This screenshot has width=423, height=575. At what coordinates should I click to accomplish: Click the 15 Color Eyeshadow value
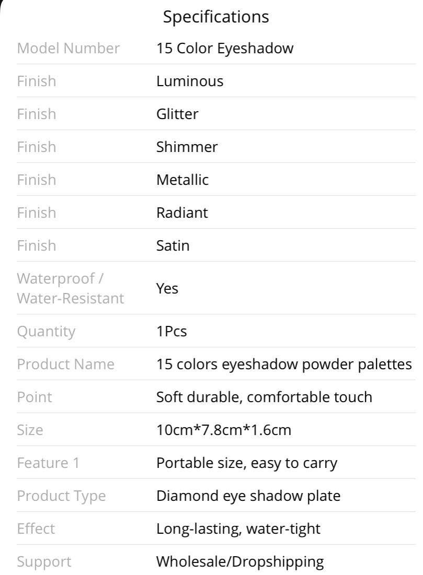point(225,49)
